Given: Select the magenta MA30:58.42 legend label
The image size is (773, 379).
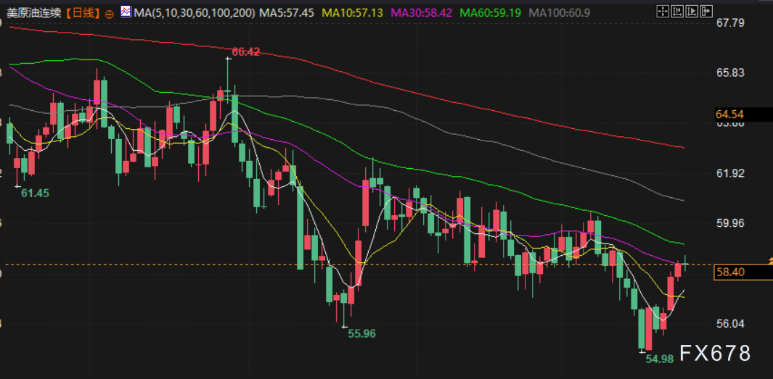Looking at the screenshot, I should tap(423, 12).
